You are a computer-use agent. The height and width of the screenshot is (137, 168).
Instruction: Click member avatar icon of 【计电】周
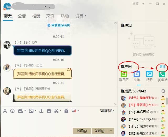123,127
